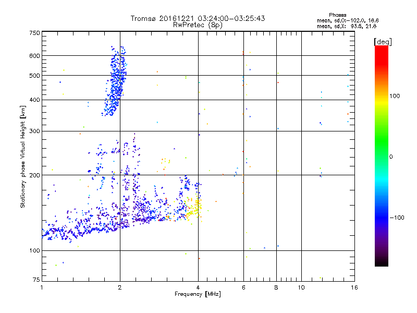Click the x-axis tick label '2'
The image size is (417, 313).
[x=120, y=287]
